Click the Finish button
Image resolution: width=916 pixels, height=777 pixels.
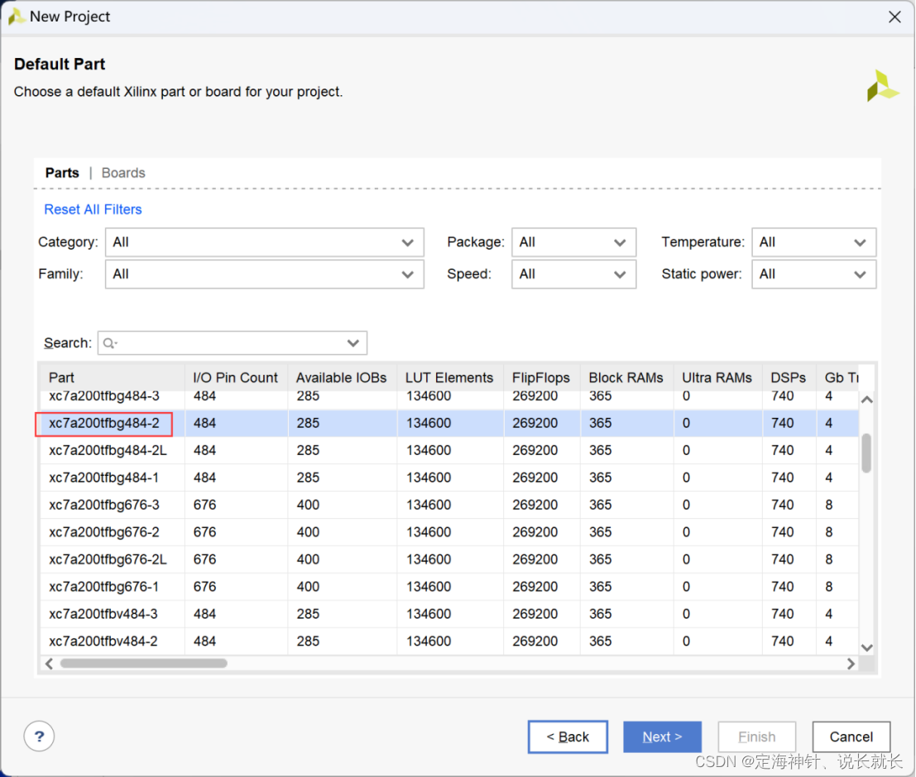(756, 736)
